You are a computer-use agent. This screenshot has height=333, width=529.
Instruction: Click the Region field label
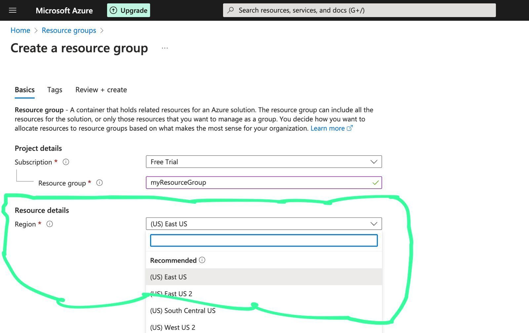click(25, 224)
